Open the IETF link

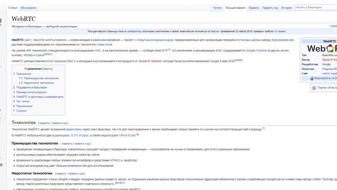165,51
